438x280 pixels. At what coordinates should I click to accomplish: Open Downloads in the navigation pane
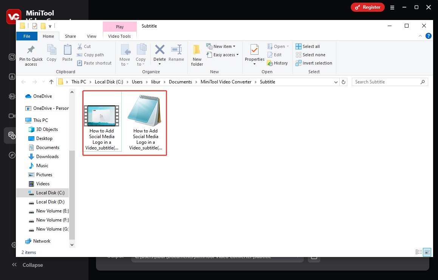point(43,157)
